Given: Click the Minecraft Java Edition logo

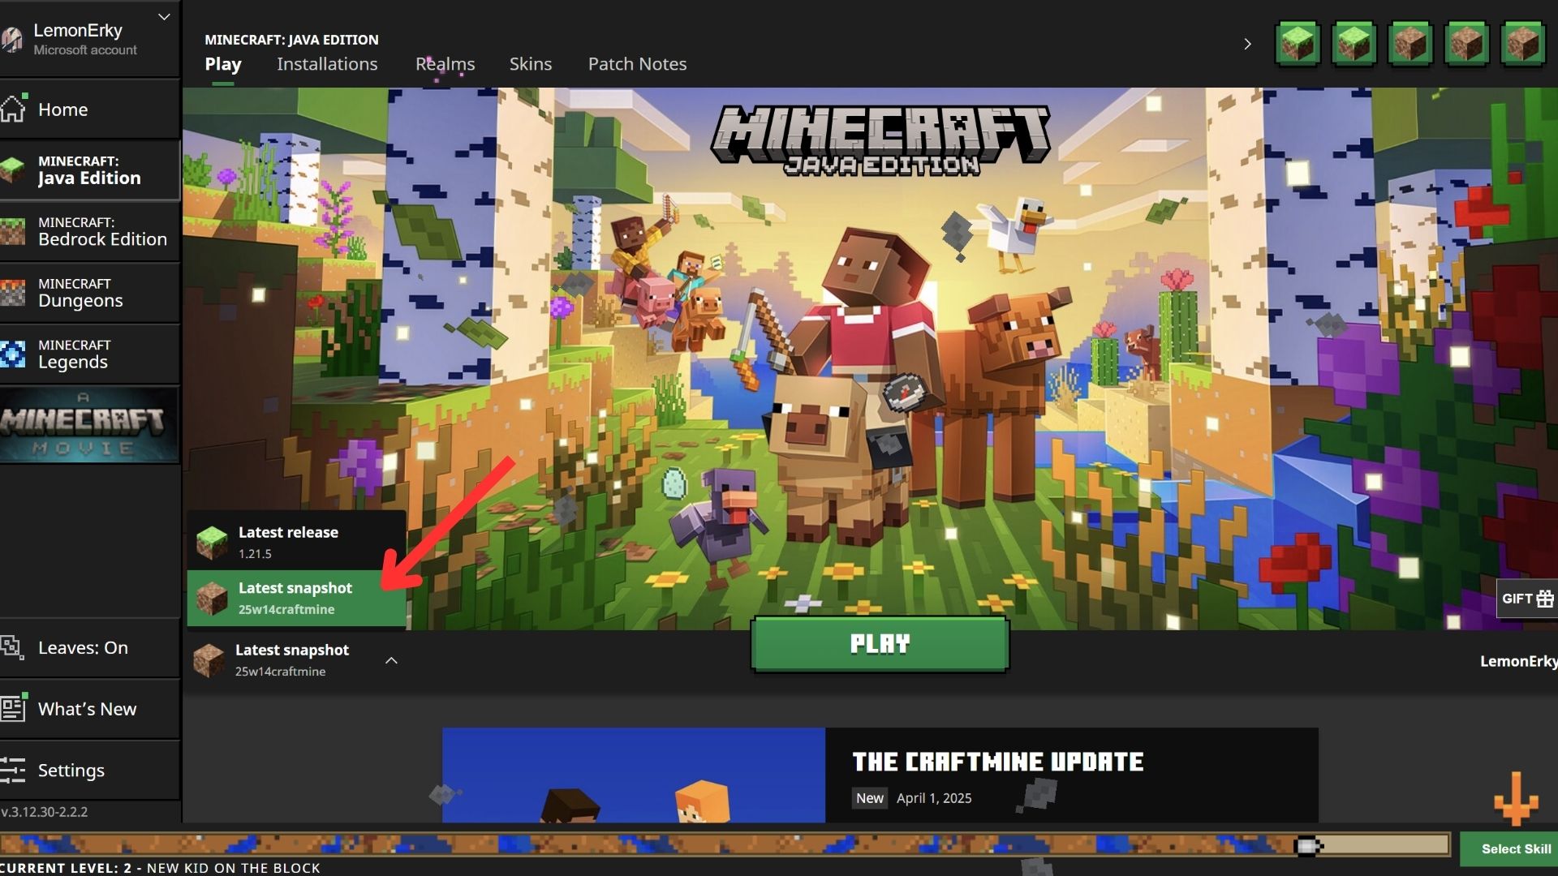Looking at the screenshot, I should click(880, 141).
